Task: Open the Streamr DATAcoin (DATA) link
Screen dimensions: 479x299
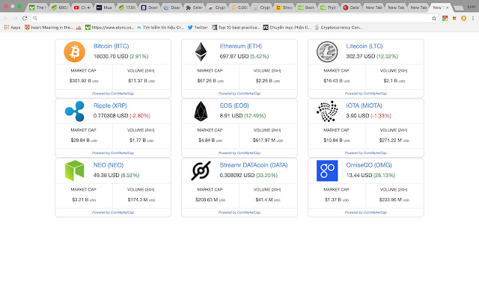Action: [254, 165]
